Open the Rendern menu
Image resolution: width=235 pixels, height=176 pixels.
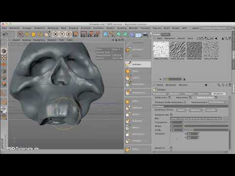click(111, 28)
